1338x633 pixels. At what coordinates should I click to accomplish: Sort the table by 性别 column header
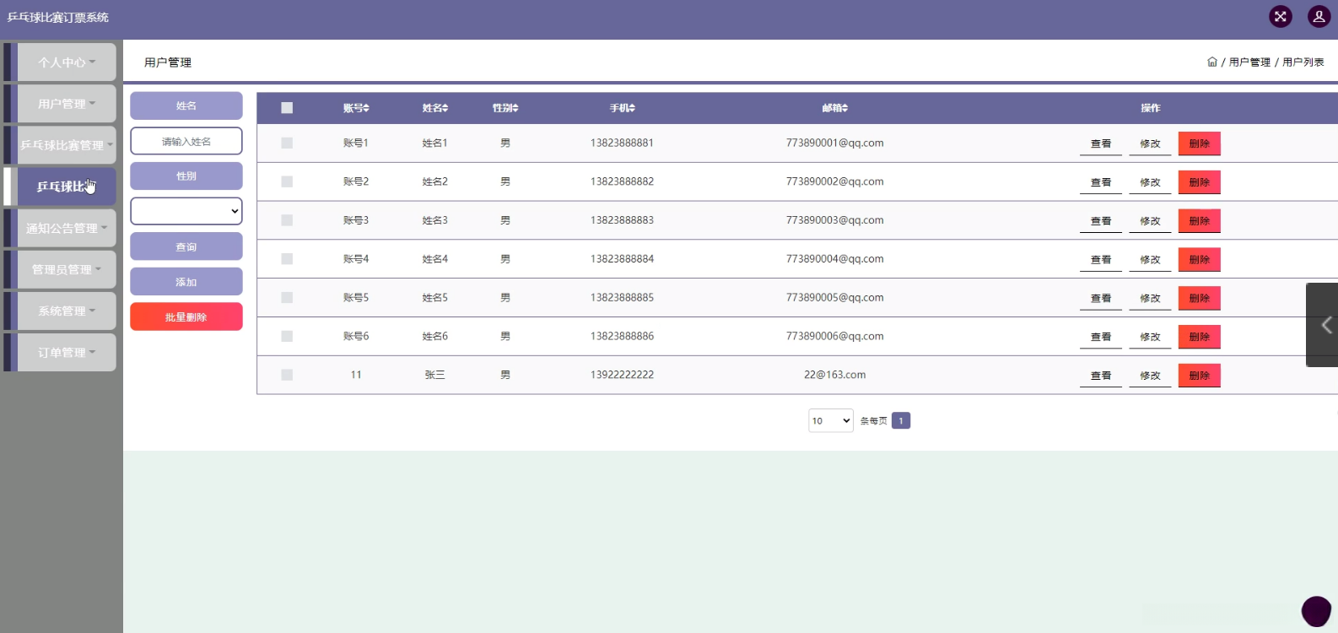click(505, 108)
